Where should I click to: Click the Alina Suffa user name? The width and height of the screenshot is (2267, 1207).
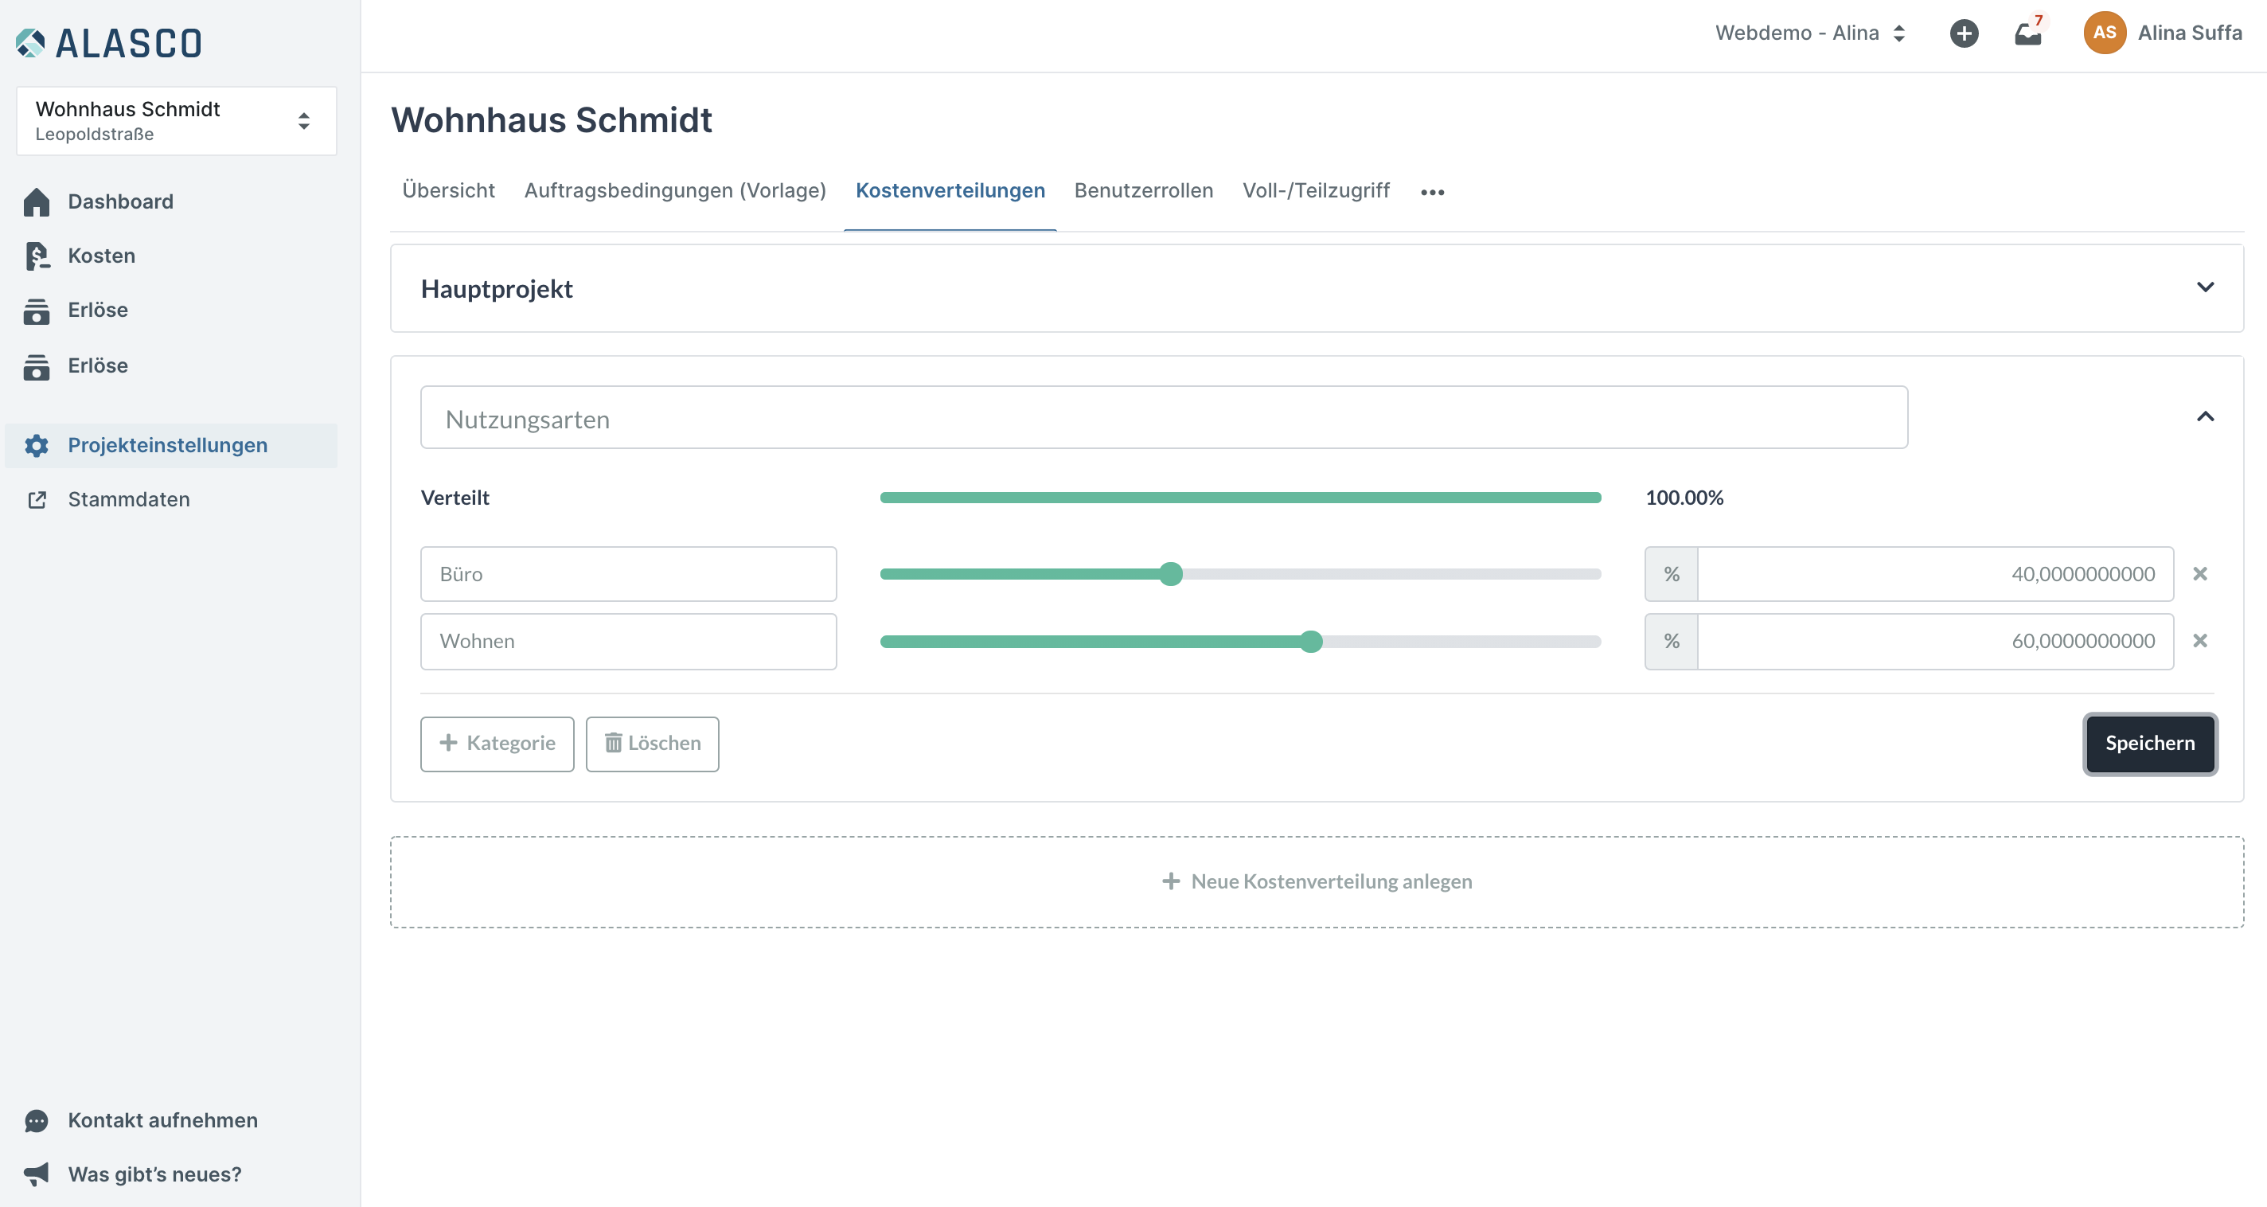tap(2190, 33)
